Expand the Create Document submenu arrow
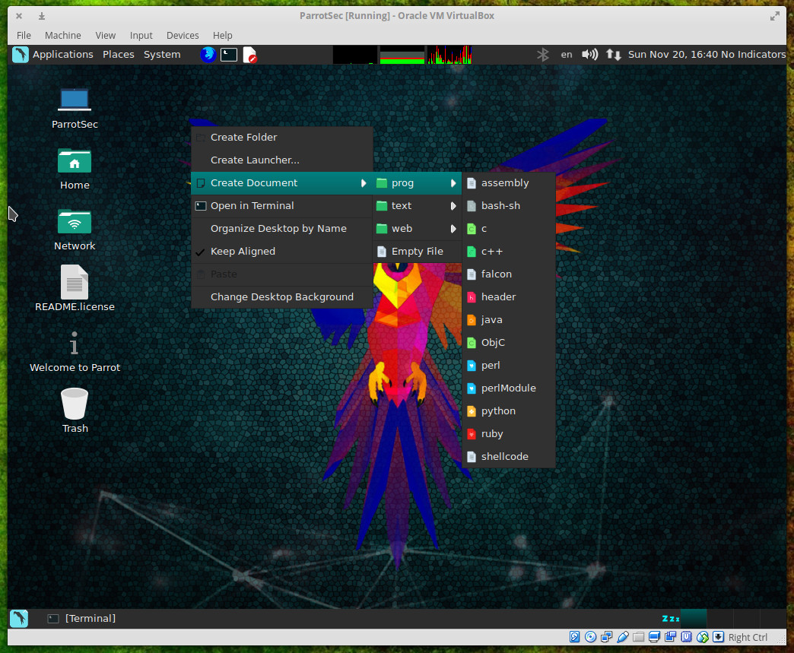794x653 pixels. pyautogui.click(x=364, y=183)
